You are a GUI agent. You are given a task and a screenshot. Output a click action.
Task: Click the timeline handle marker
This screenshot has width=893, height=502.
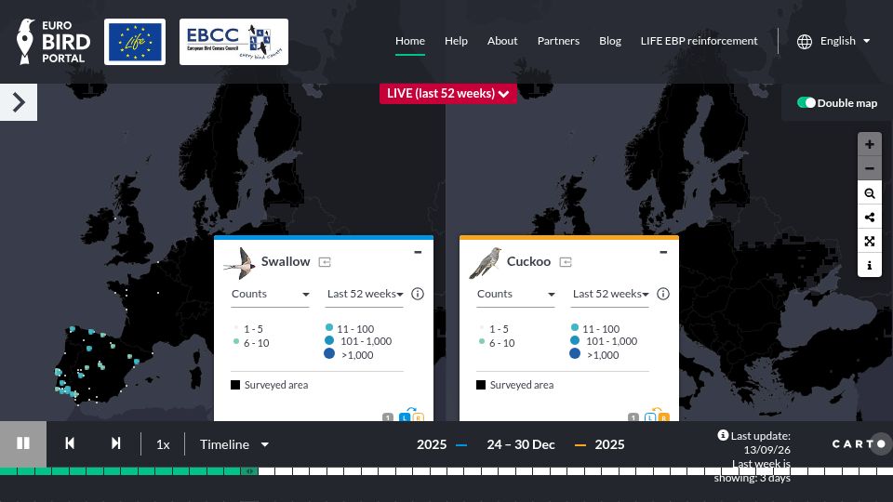tap(249, 471)
